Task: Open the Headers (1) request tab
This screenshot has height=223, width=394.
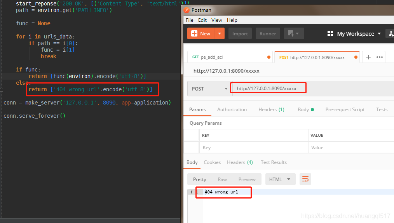Action: click(x=271, y=110)
